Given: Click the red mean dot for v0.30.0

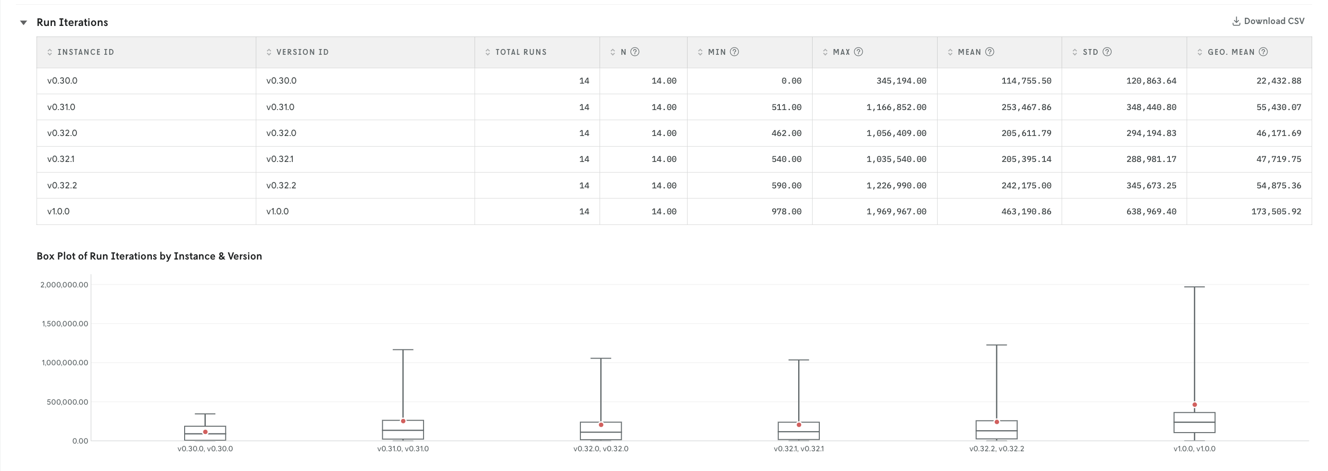Looking at the screenshot, I should tap(205, 432).
